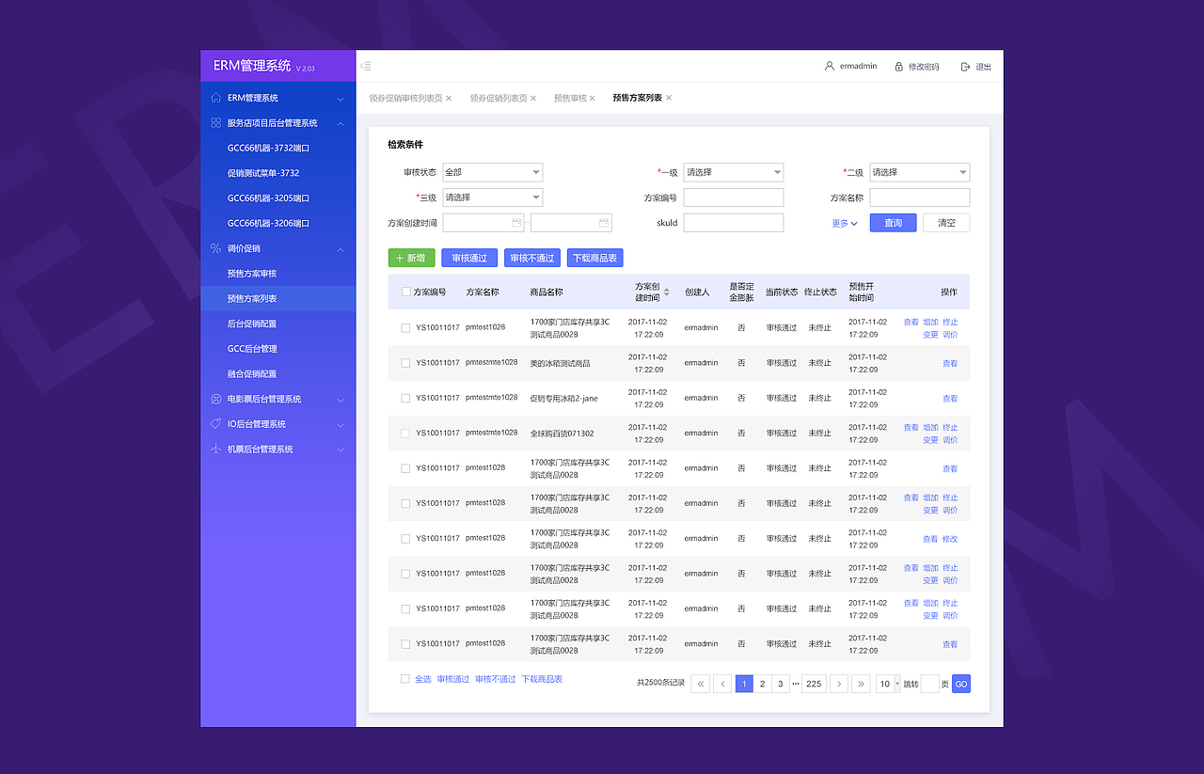Check the row for 美的冰箱测试商品
The image size is (1204, 774).
pyautogui.click(x=405, y=363)
